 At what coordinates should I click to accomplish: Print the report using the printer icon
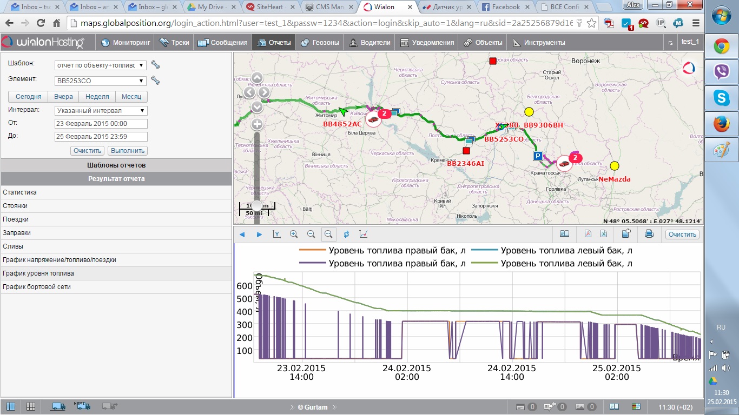(649, 234)
